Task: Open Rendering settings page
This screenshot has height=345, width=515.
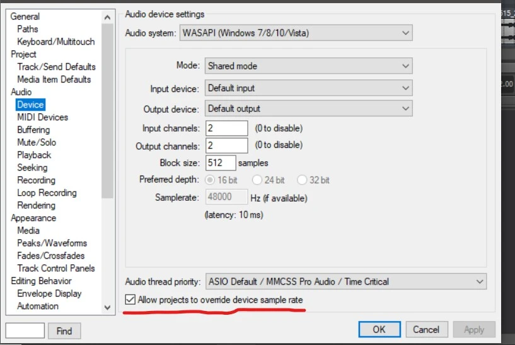Action: coord(36,205)
